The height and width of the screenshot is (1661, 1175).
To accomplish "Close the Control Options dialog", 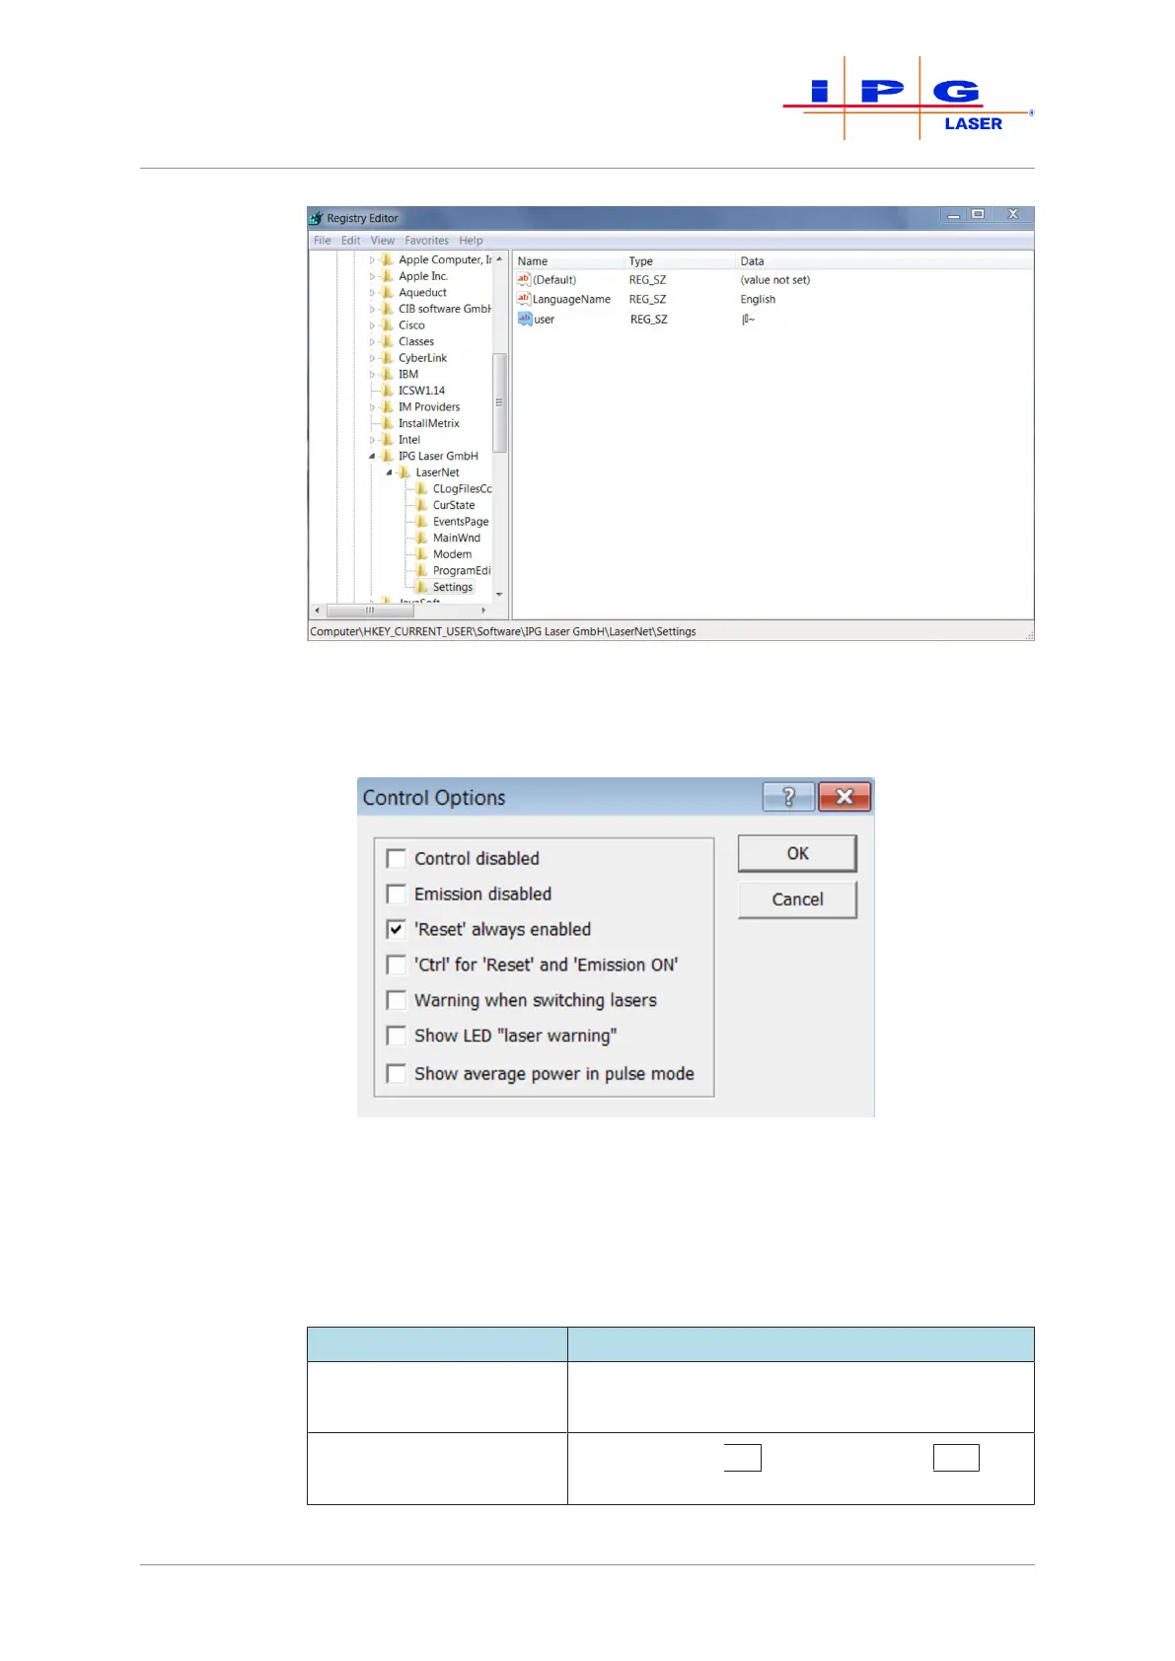I will click(x=845, y=797).
